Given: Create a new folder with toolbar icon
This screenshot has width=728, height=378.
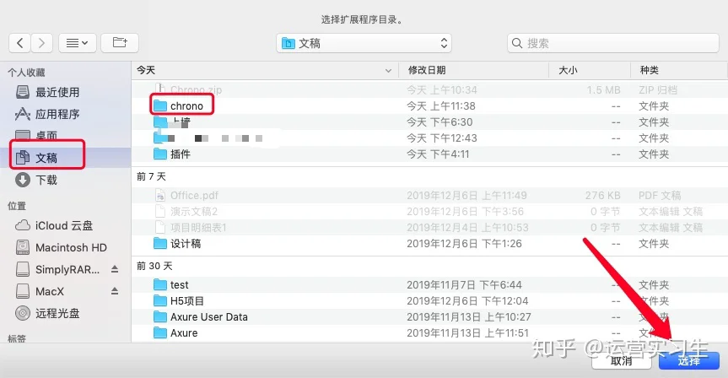Looking at the screenshot, I should (x=120, y=43).
